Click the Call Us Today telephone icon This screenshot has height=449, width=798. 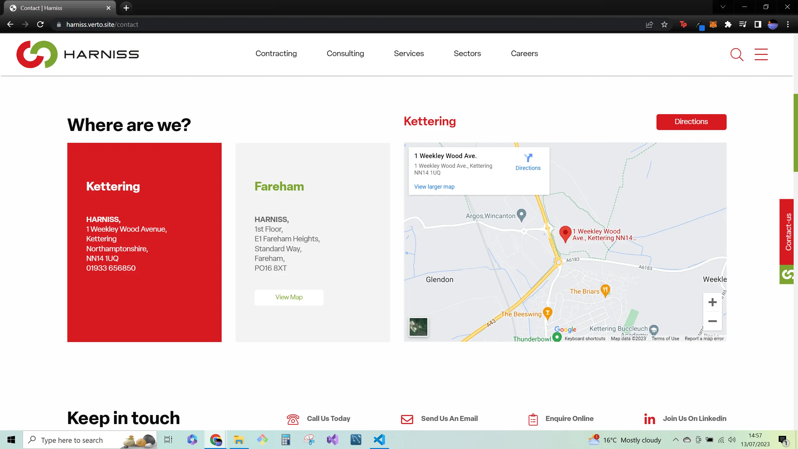[x=293, y=419]
